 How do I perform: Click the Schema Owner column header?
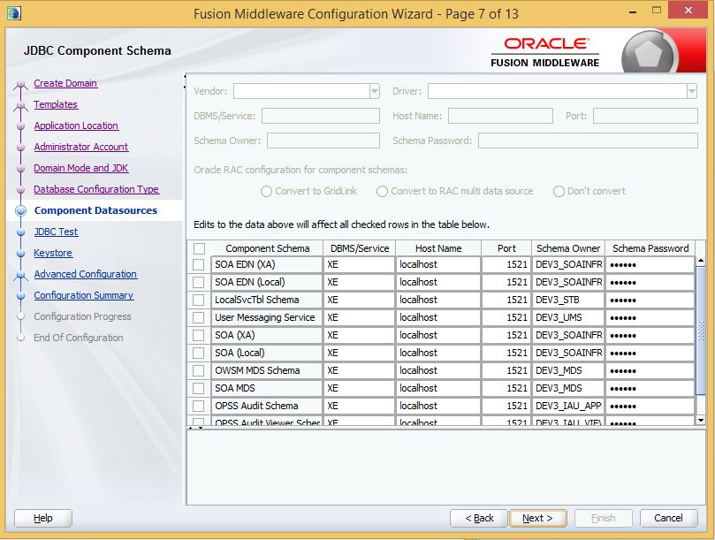[x=568, y=248]
